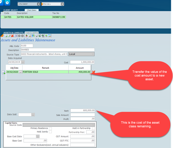This screenshot has width=173, height=148.
Task: Click the blue sort arrows icon
Action: pos(33,36)
